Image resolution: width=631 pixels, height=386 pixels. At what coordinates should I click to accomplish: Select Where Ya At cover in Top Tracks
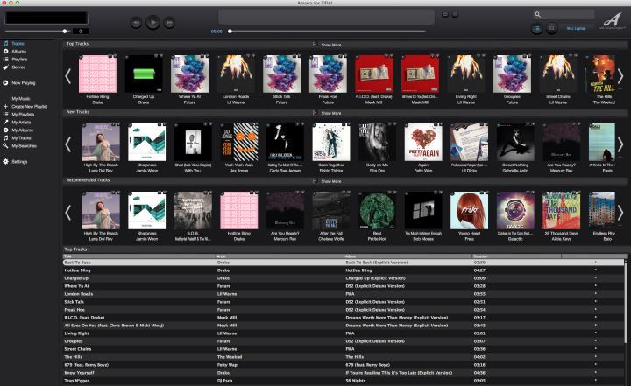click(x=189, y=74)
